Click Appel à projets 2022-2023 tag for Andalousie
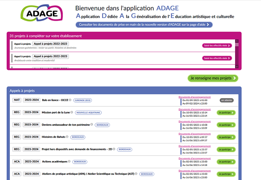 tap(51, 56)
